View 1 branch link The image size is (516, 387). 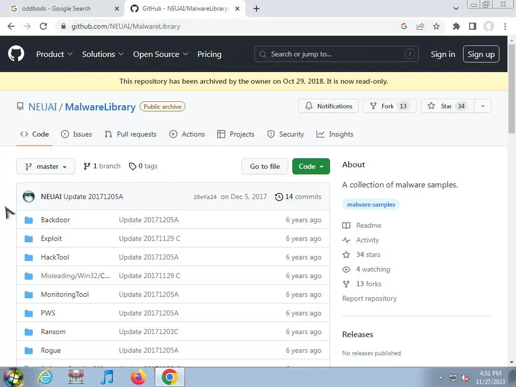coord(102,166)
